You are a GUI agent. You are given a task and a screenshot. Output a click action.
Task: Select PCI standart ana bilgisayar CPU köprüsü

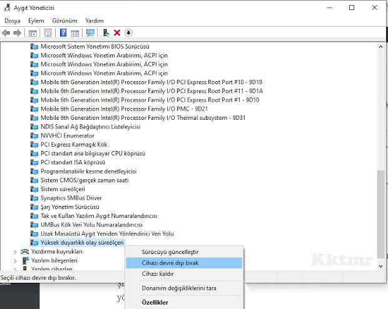coord(93,154)
